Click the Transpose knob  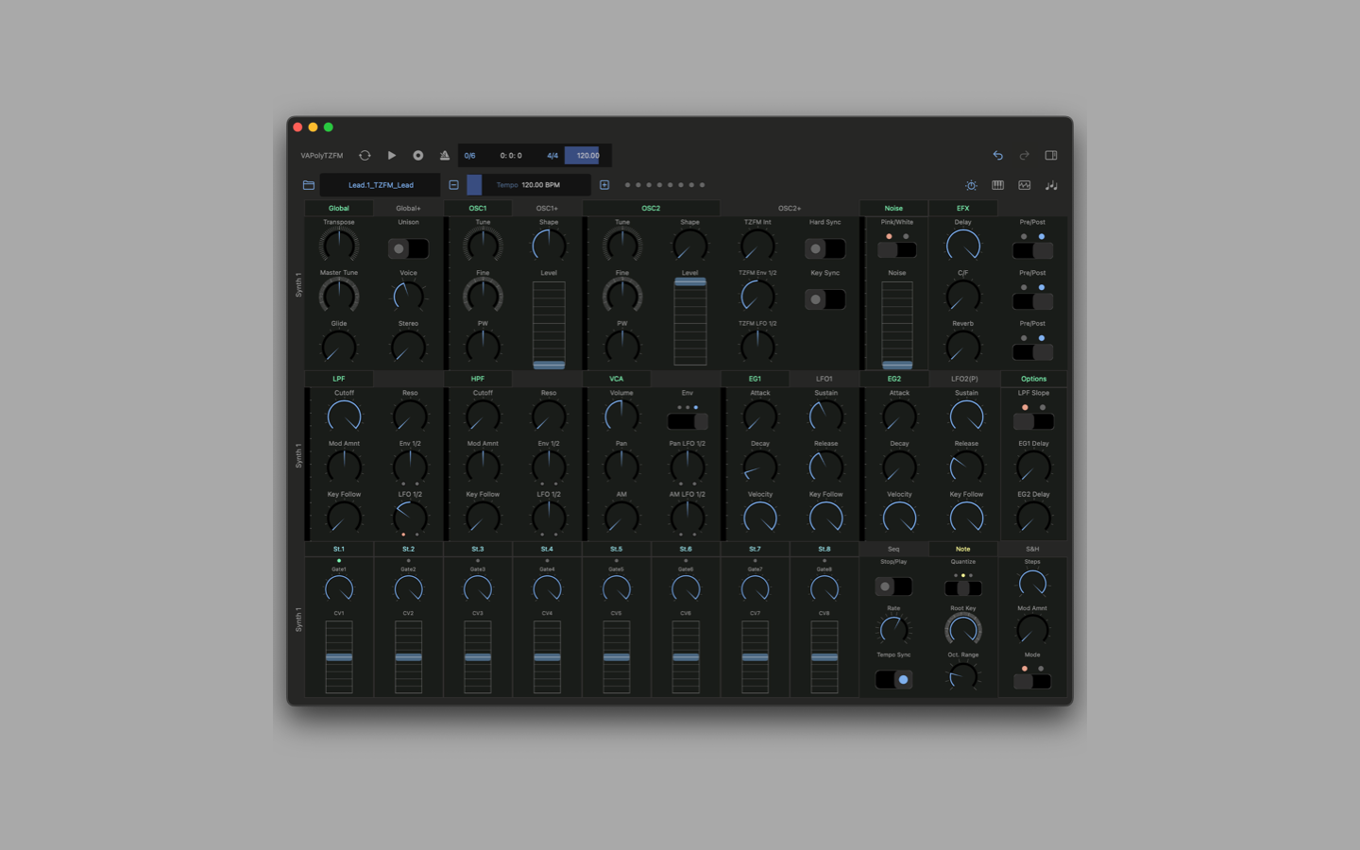(x=339, y=246)
